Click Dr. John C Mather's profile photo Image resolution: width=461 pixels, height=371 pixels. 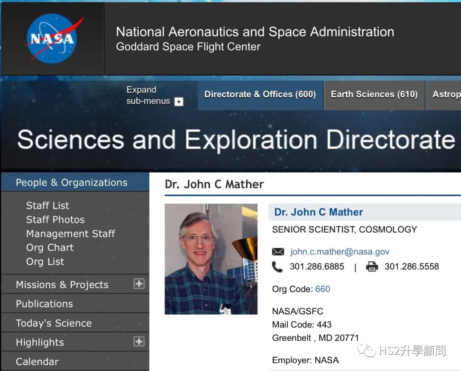(x=211, y=259)
